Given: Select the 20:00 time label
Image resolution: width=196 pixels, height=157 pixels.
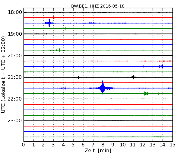Looking at the screenshot, I should 15,56.
